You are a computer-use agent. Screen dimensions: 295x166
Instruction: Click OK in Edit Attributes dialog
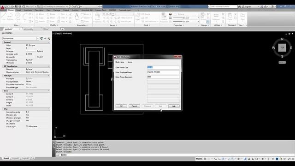tap(121, 106)
